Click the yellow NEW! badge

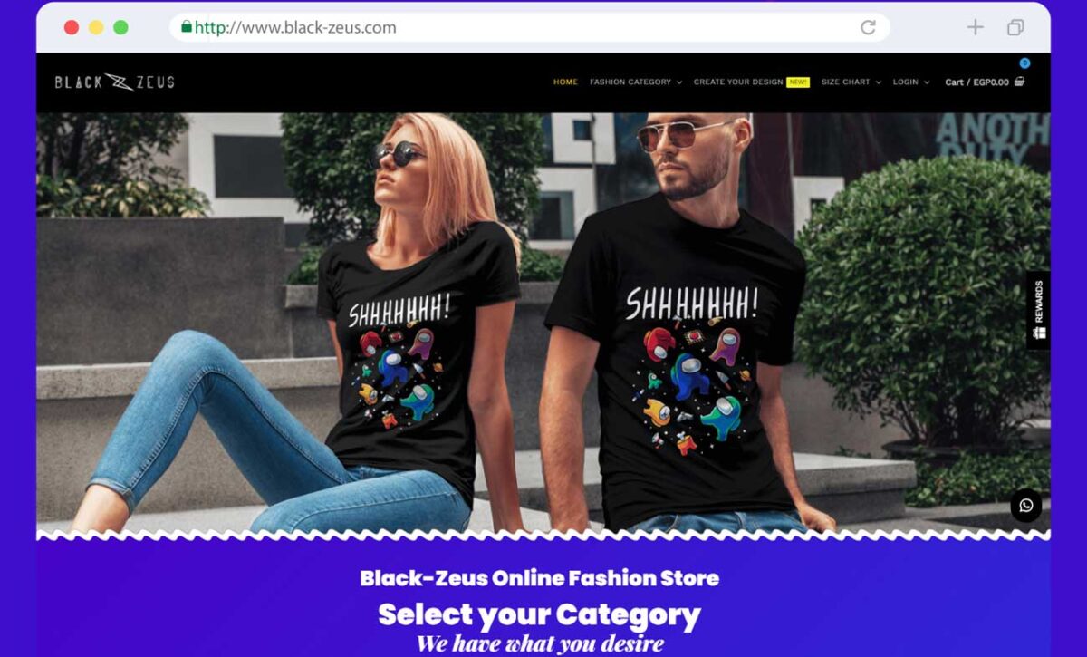pyautogui.click(x=798, y=82)
